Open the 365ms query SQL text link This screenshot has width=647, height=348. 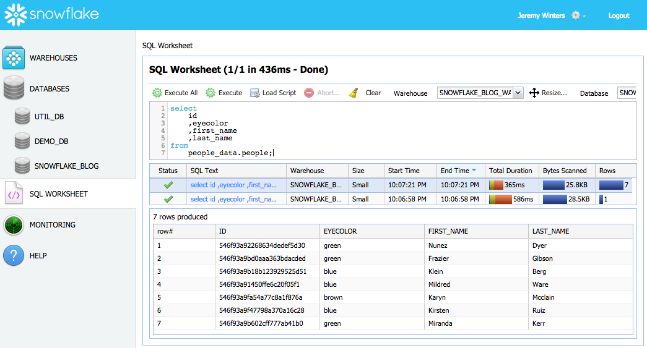coord(233,185)
